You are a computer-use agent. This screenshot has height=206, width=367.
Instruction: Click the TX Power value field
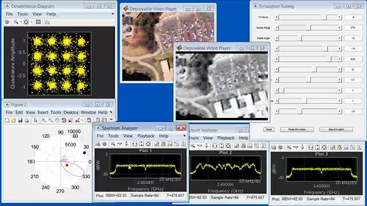point(353,17)
